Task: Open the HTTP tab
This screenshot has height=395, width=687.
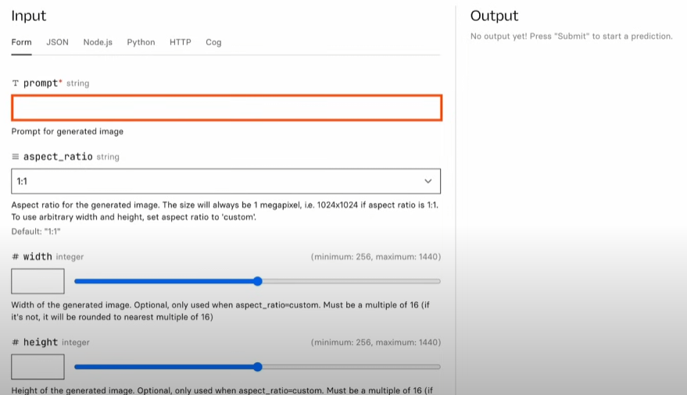Action: click(180, 42)
